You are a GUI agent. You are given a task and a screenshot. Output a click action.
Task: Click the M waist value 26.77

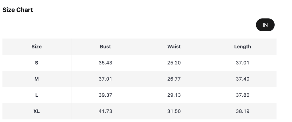(x=174, y=79)
